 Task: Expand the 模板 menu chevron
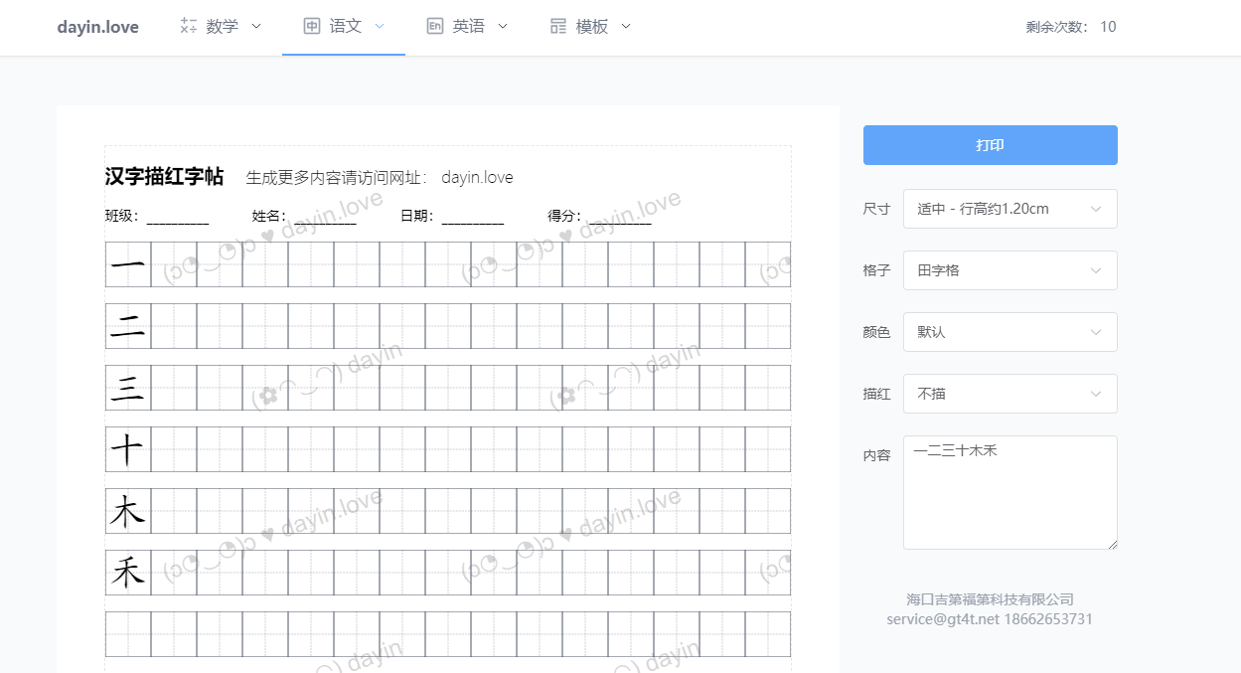click(626, 27)
